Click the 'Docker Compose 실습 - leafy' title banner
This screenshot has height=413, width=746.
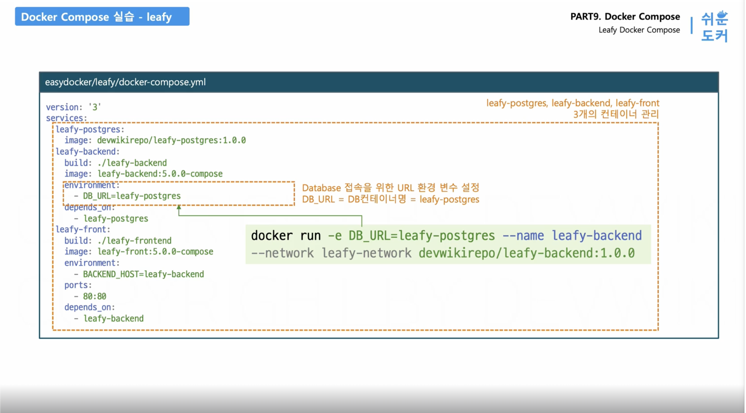click(102, 17)
